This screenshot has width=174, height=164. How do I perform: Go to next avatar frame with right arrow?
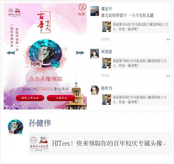(80, 53)
